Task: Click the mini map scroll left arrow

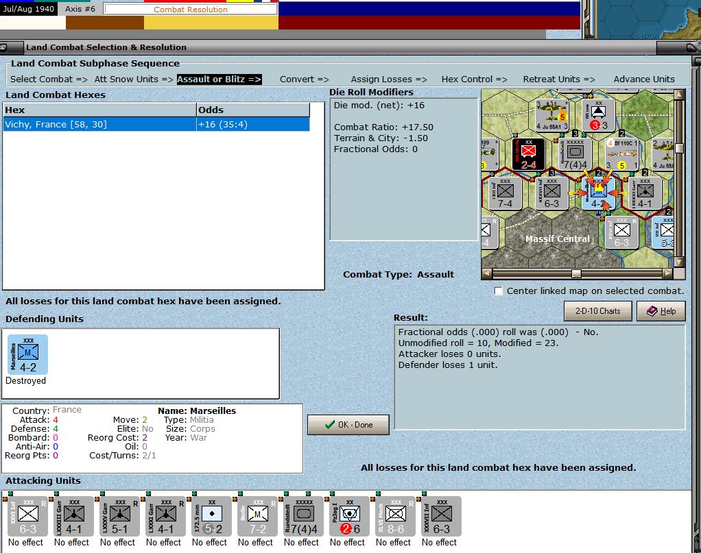Action: coord(487,273)
